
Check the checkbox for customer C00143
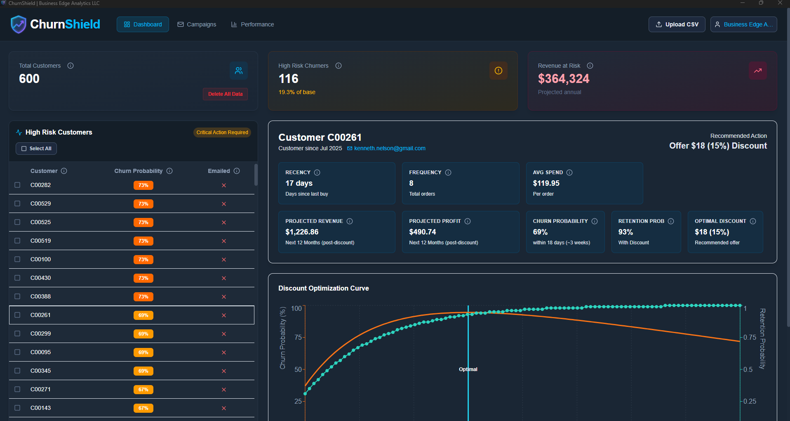pos(17,408)
